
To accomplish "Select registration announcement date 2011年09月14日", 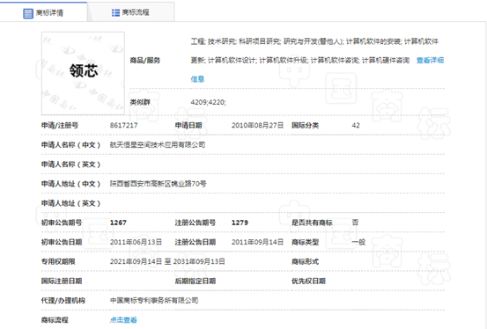I will (257, 242).
